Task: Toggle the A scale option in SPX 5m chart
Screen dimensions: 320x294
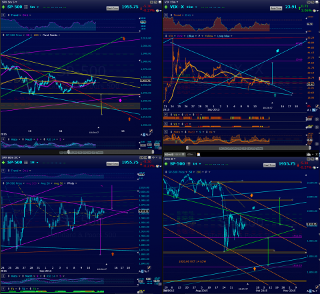Action: pyautogui.click(x=141, y=135)
